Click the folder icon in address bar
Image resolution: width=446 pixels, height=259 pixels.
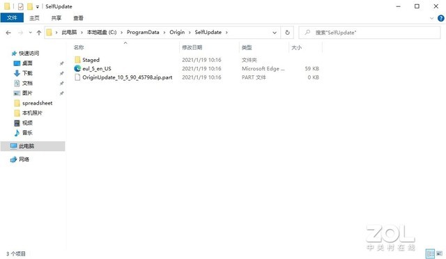(x=49, y=33)
